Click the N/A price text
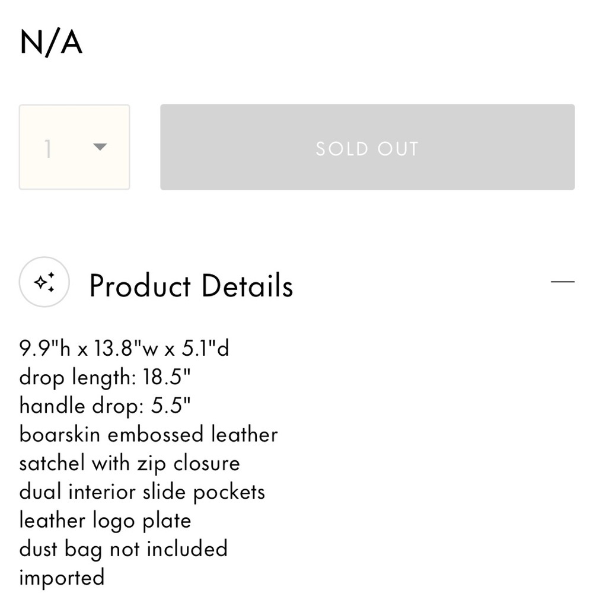This screenshot has width=593, height=593. point(51,43)
